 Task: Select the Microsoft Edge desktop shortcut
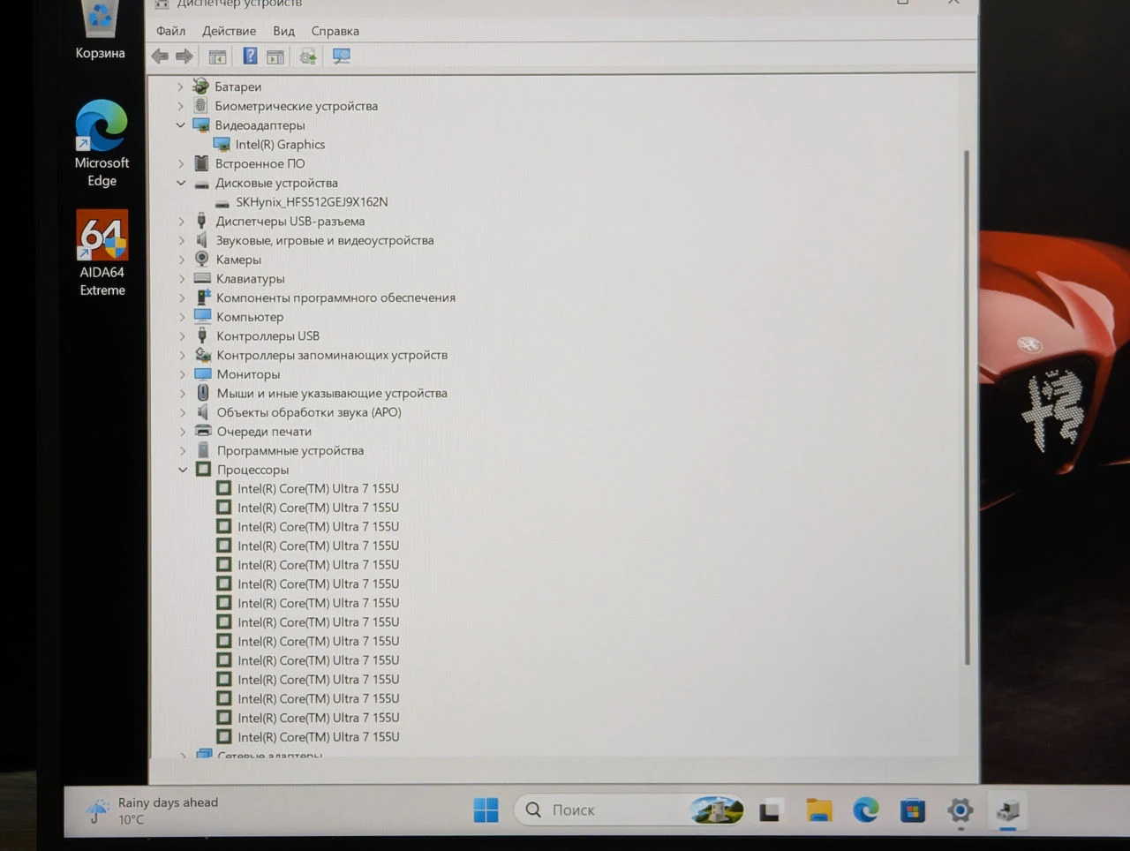[102, 143]
